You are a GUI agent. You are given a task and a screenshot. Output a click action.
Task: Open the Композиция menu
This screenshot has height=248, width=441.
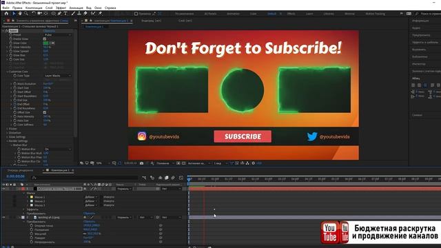coord(34,8)
